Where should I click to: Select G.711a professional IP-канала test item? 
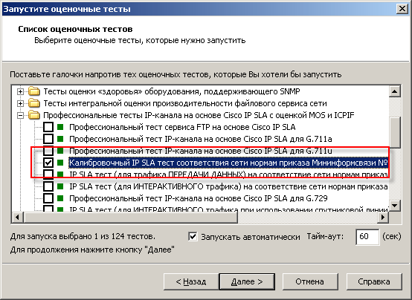tap(201, 139)
